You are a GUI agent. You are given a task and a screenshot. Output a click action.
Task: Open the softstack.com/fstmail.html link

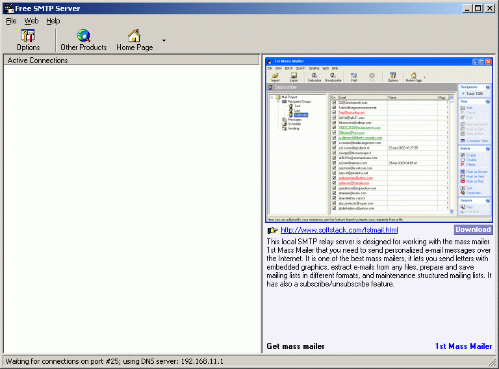(339, 230)
